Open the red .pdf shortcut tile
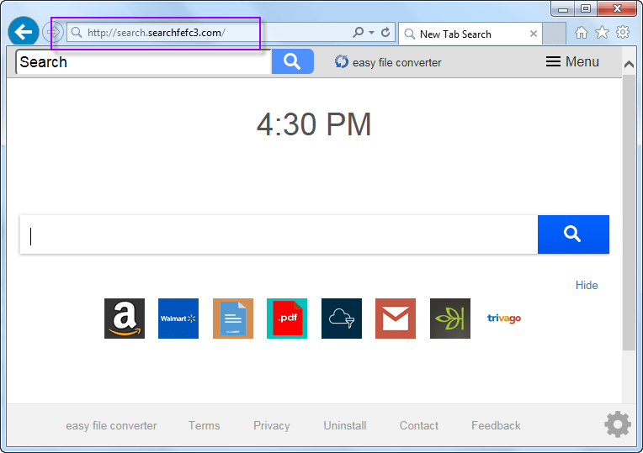This screenshot has height=453, width=643. click(x=287, y=319)
